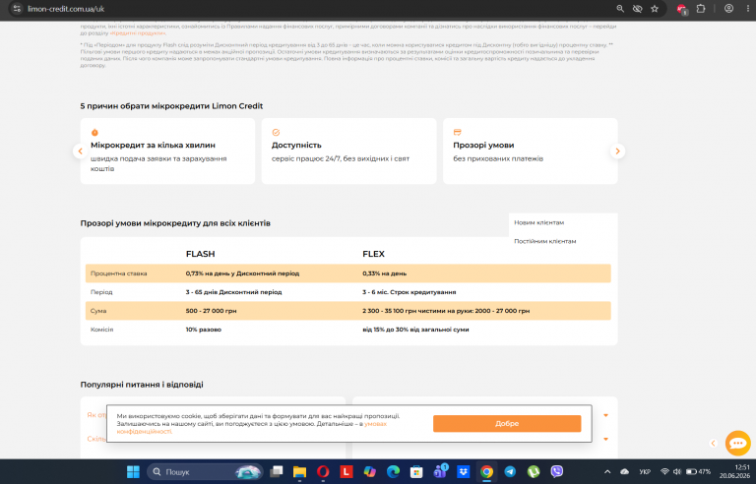View site information icon left of URL
The image size is (756, 484).
[x=17, y=9]
